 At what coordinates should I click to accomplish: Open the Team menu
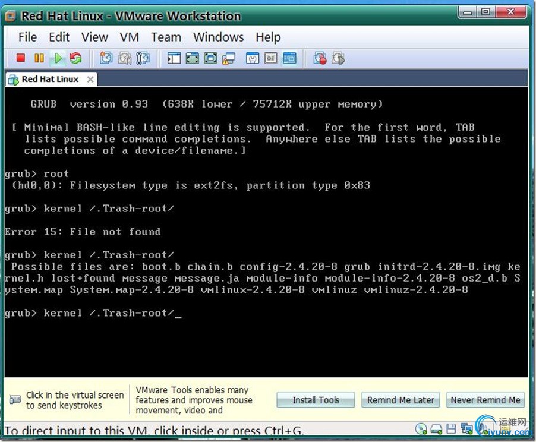[x=166, y=37]
